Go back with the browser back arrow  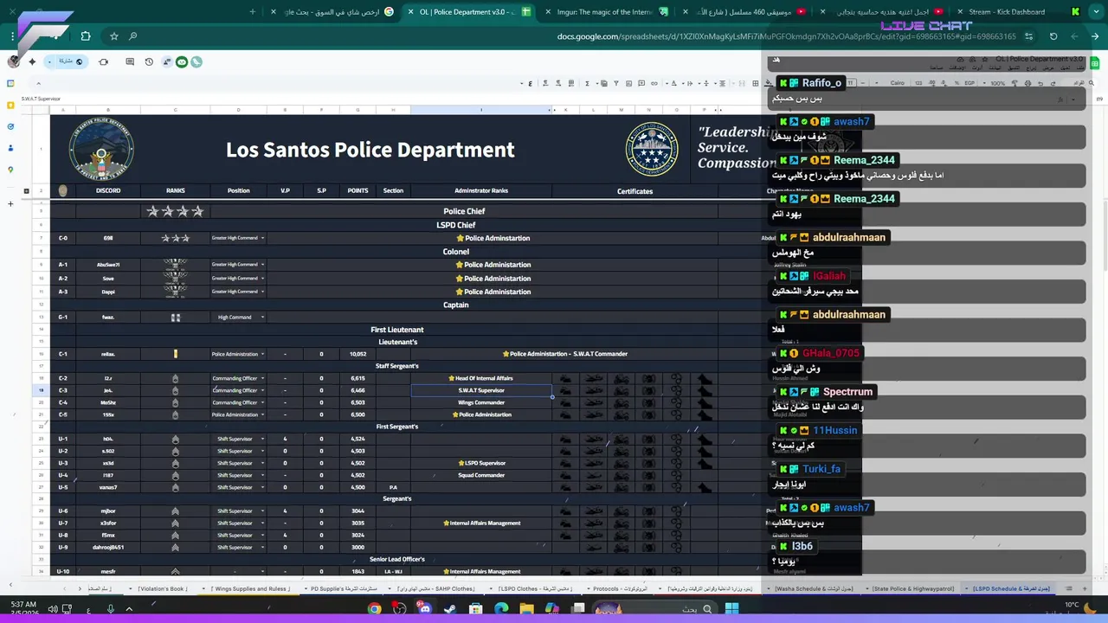pyautogui.click(x=1093, y=36)
